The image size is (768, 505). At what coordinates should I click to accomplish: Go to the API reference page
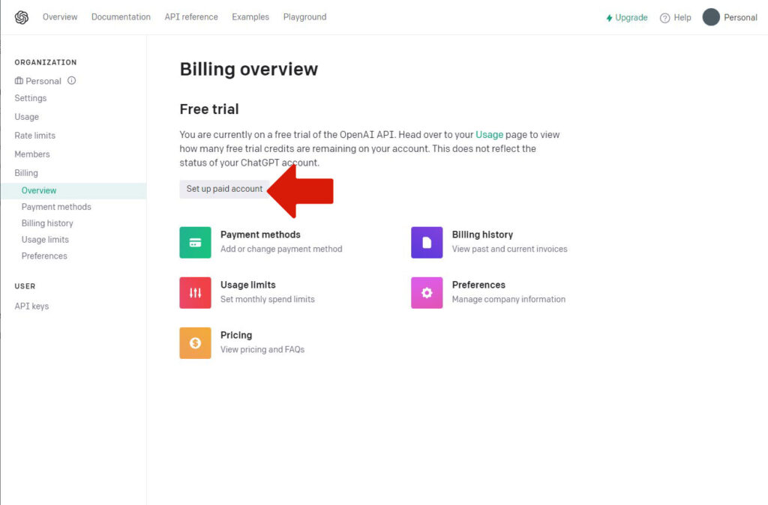click(x=191, y=17)
